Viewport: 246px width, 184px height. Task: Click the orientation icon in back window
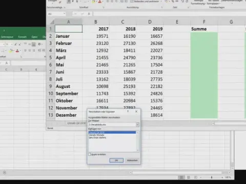(39, 44)
